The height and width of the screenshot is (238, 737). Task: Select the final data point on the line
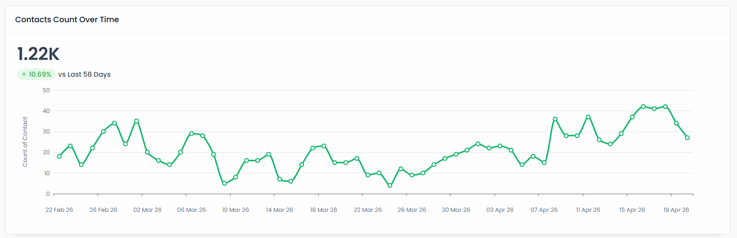[688, 138]
